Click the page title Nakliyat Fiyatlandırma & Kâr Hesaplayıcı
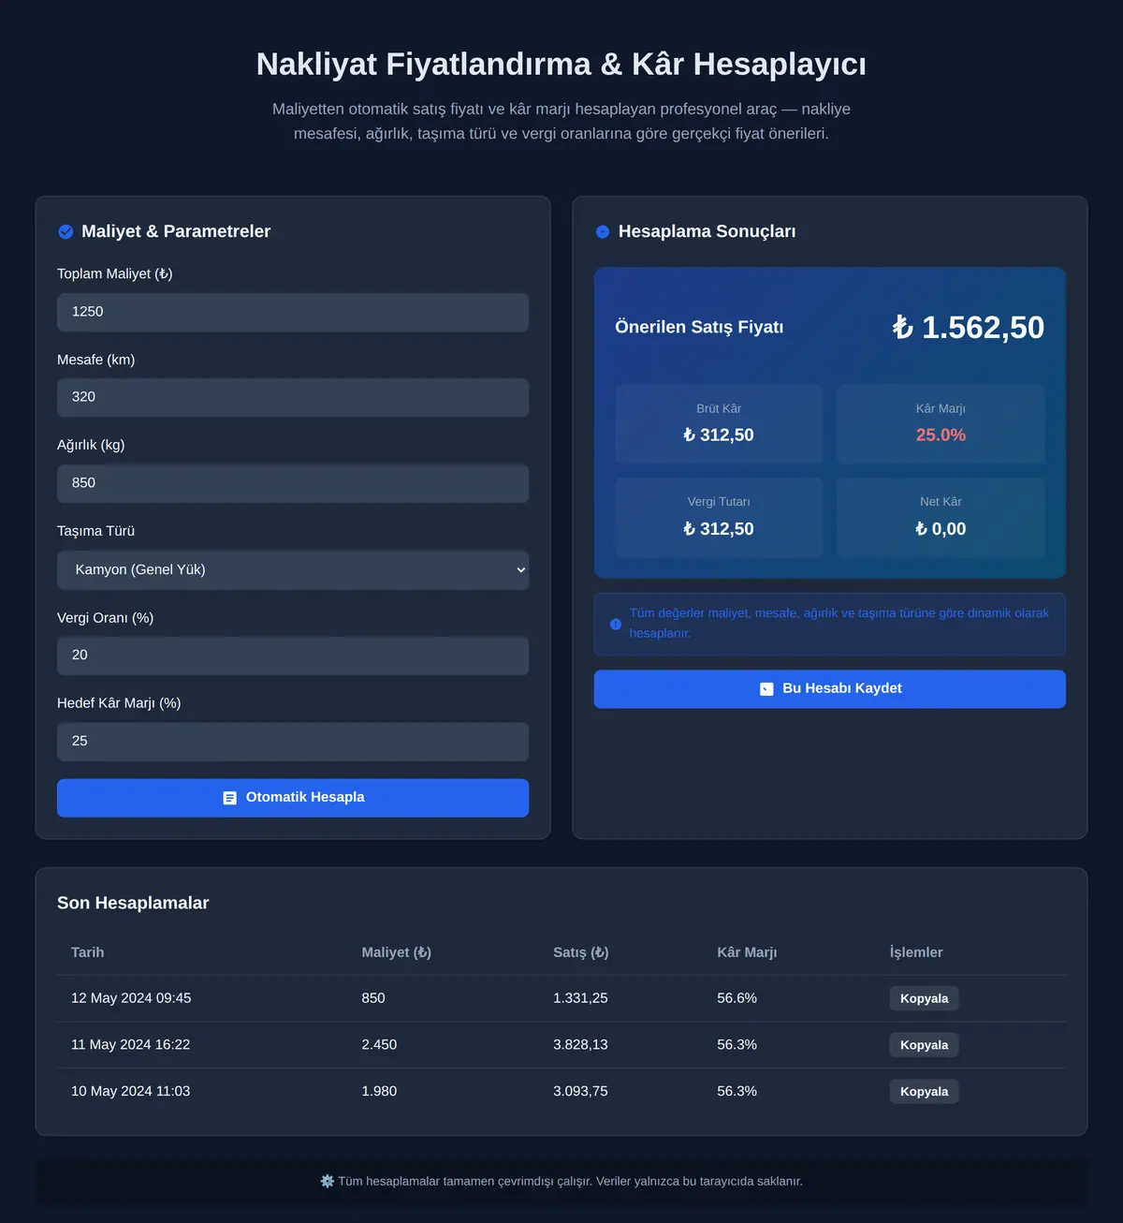The height and width of the screenshot is (1223, 1123). click(x=561, y=65)
